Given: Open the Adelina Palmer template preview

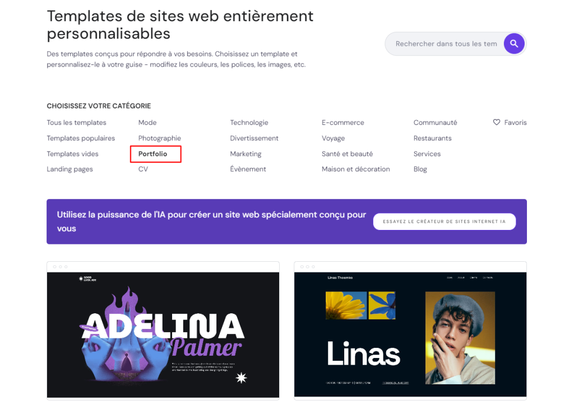Looking at the screenshot, I should pos(163,335).
